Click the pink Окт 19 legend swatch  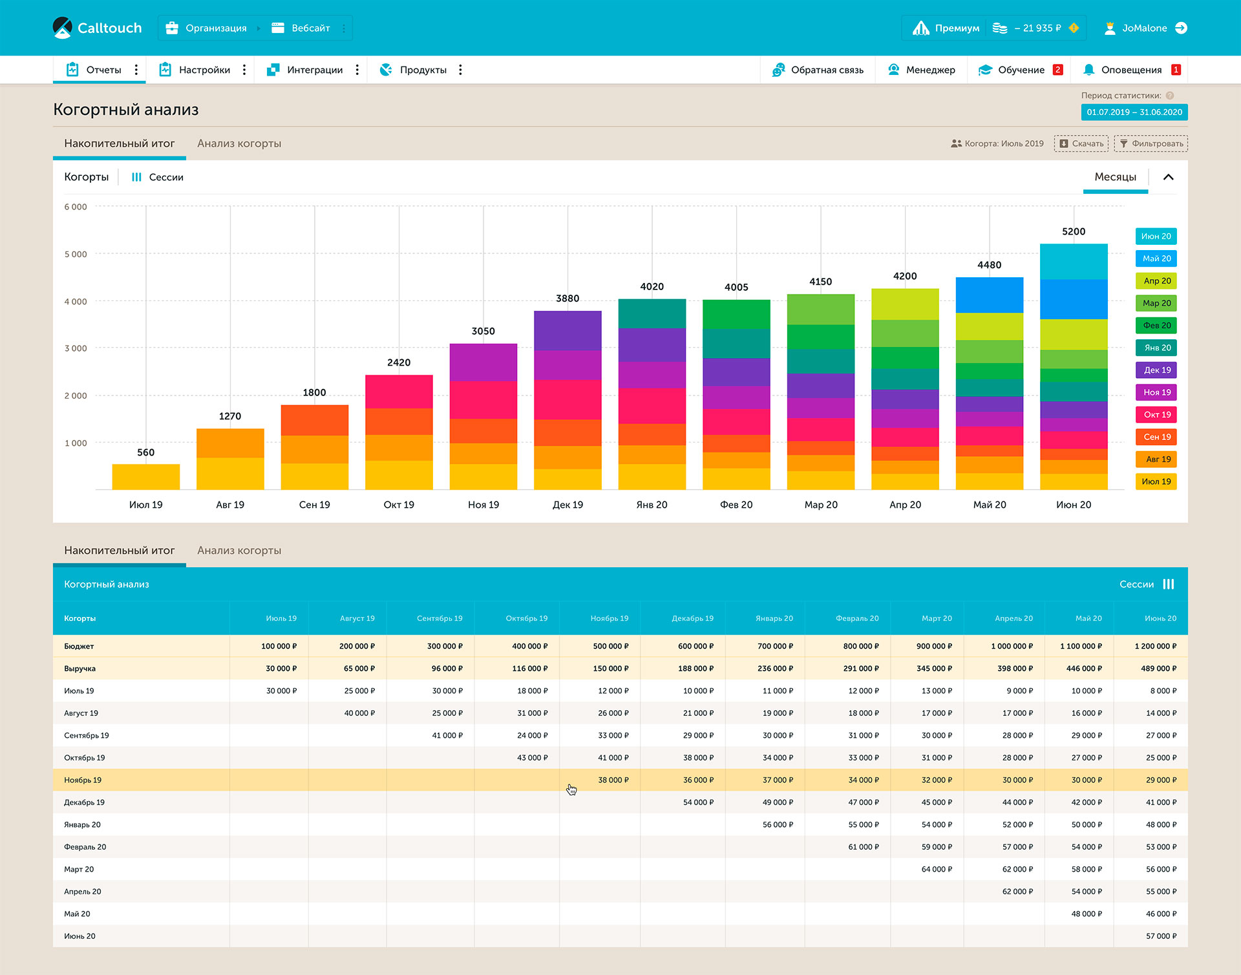click(x=1156, y=415)
